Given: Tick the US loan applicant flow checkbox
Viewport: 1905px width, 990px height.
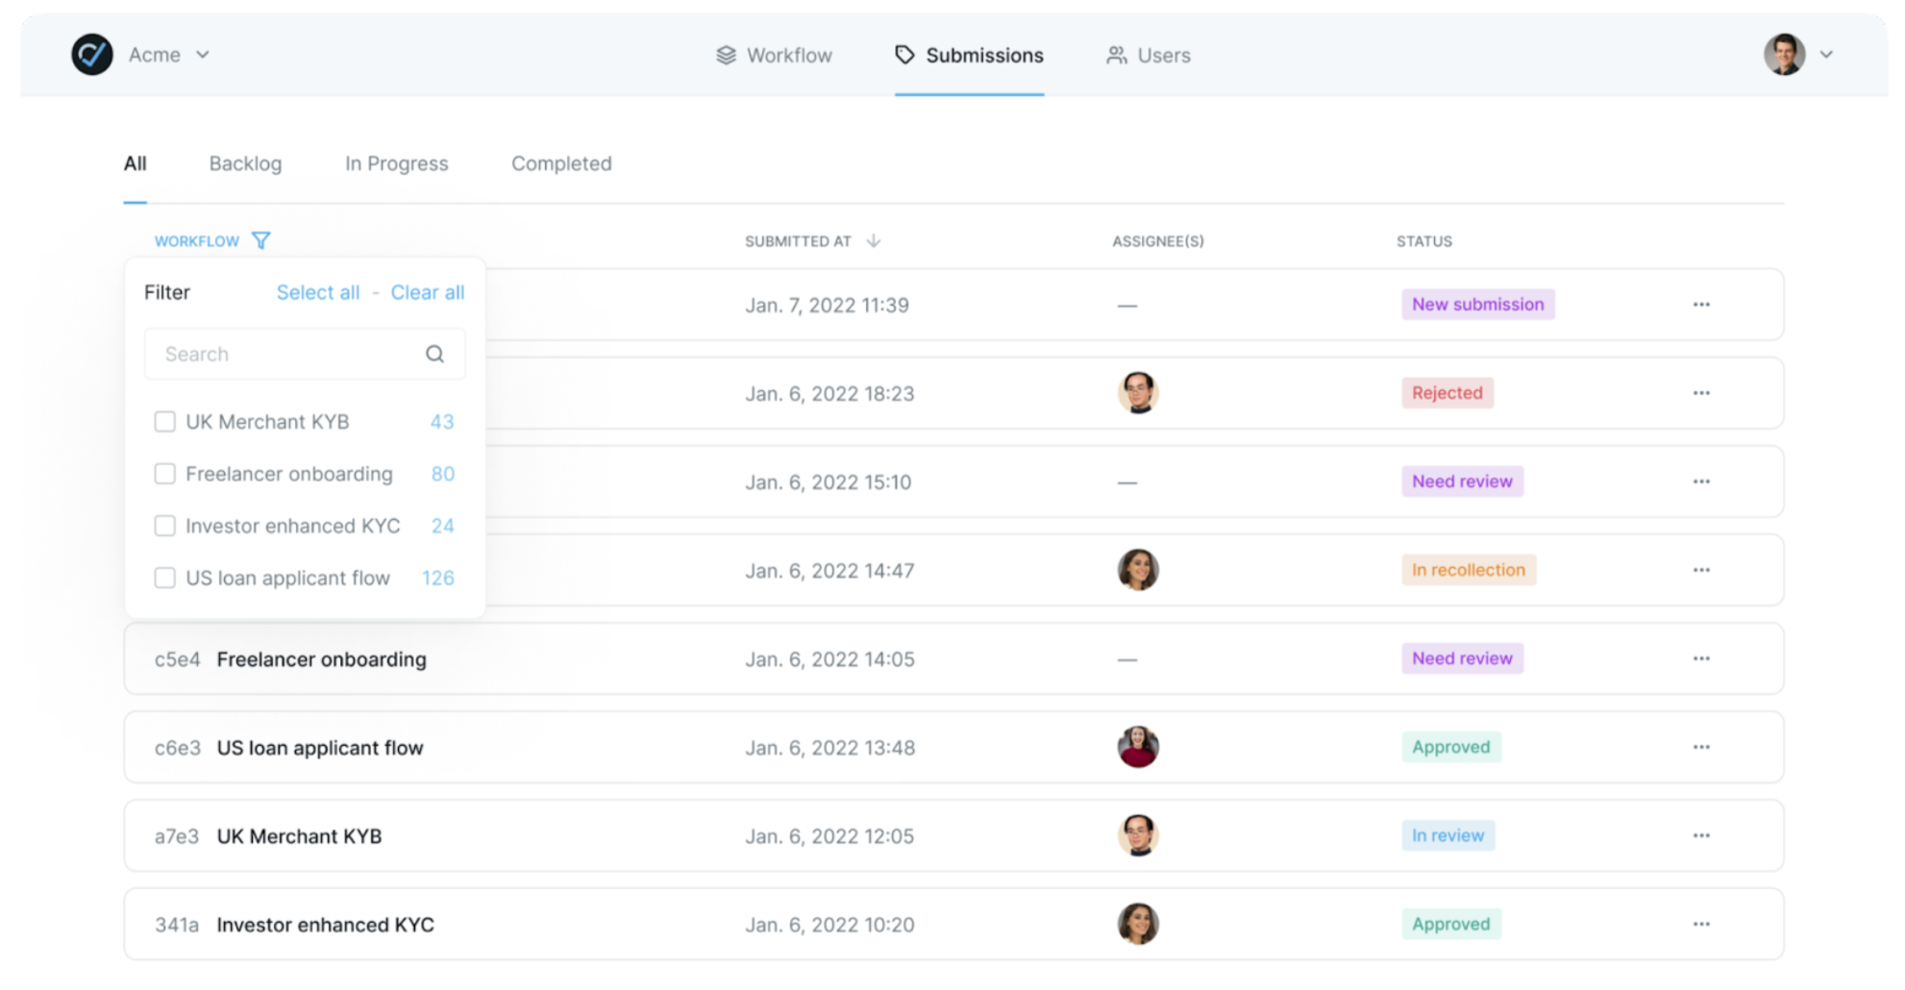Looking at the screenshot, I should pos(165,578).
